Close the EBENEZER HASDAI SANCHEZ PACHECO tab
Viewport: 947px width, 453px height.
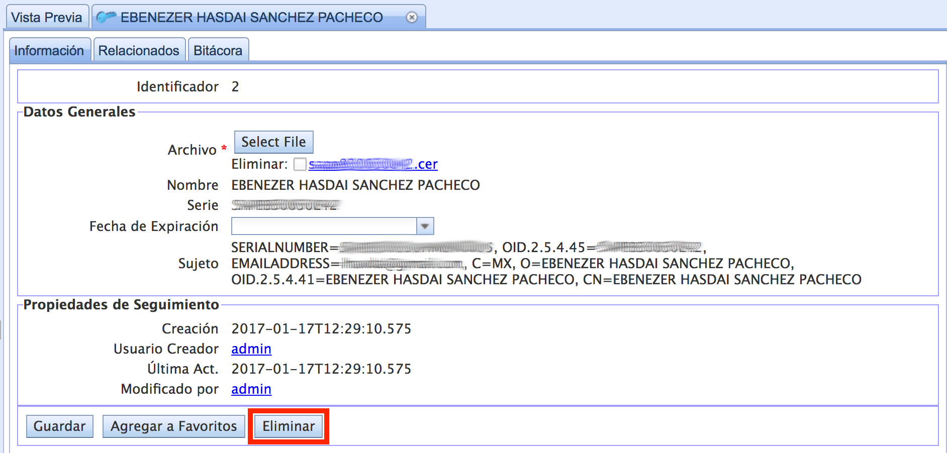[x=412, y=18]
